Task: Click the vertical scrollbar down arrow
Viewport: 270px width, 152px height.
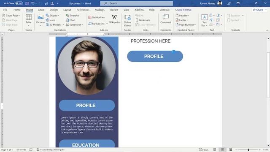Action: pos(268,146)
